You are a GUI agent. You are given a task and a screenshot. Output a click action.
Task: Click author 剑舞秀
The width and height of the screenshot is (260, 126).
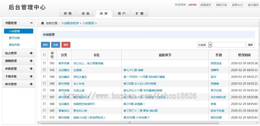(x=215, y=70)
